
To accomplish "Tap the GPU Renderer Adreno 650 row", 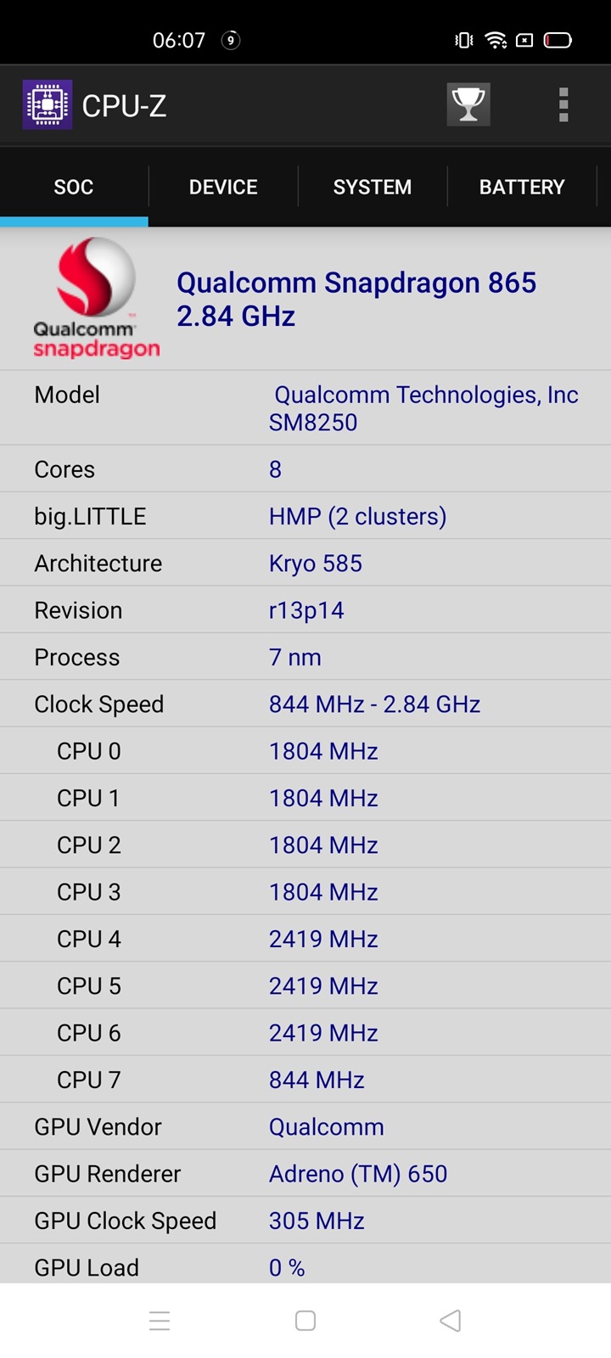I will pos(305,1174).
